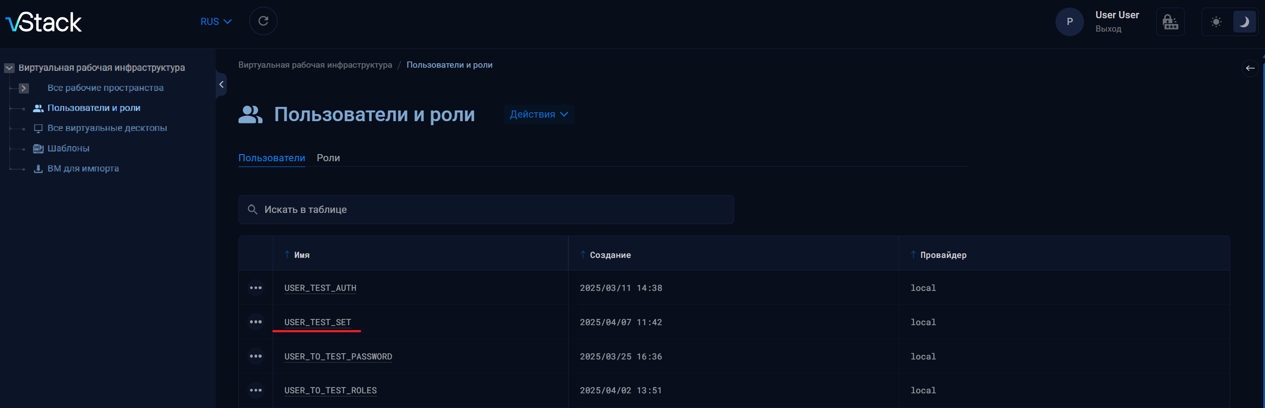Open the Действия dropdown menu
The width and height of the screenshot is (1265, 408).
tap(538, 114)
